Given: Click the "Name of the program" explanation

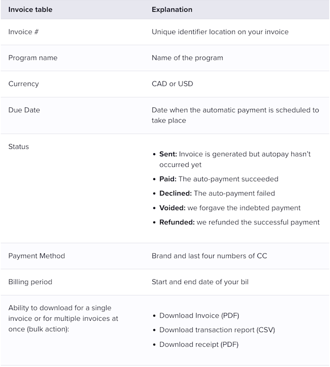Looking at the screenshot, I should coord(187,58).
